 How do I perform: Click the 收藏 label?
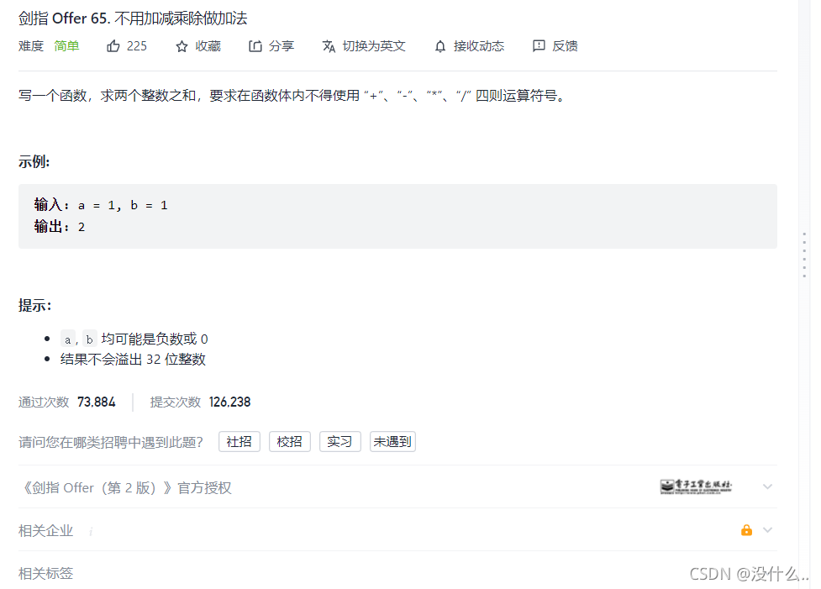point(208,46)
